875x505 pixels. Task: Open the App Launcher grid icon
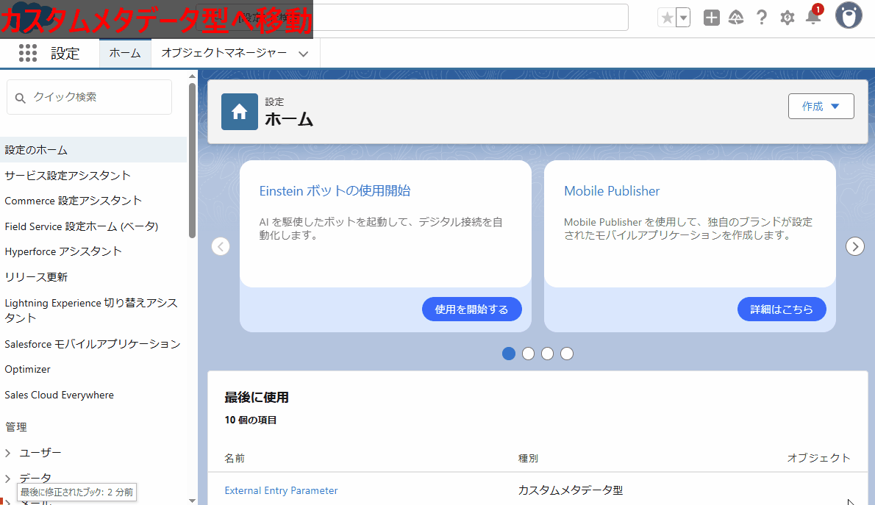(x=28, y=53)
